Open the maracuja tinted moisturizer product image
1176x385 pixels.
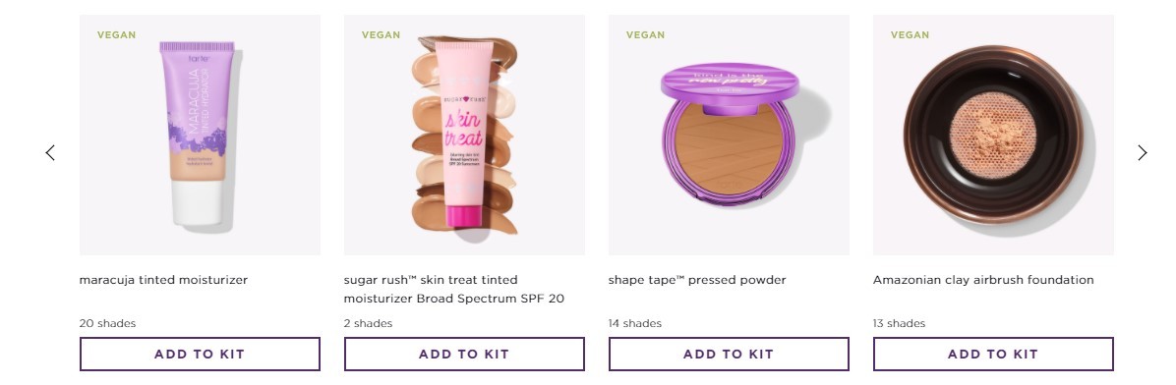click(x=200, y=135)
